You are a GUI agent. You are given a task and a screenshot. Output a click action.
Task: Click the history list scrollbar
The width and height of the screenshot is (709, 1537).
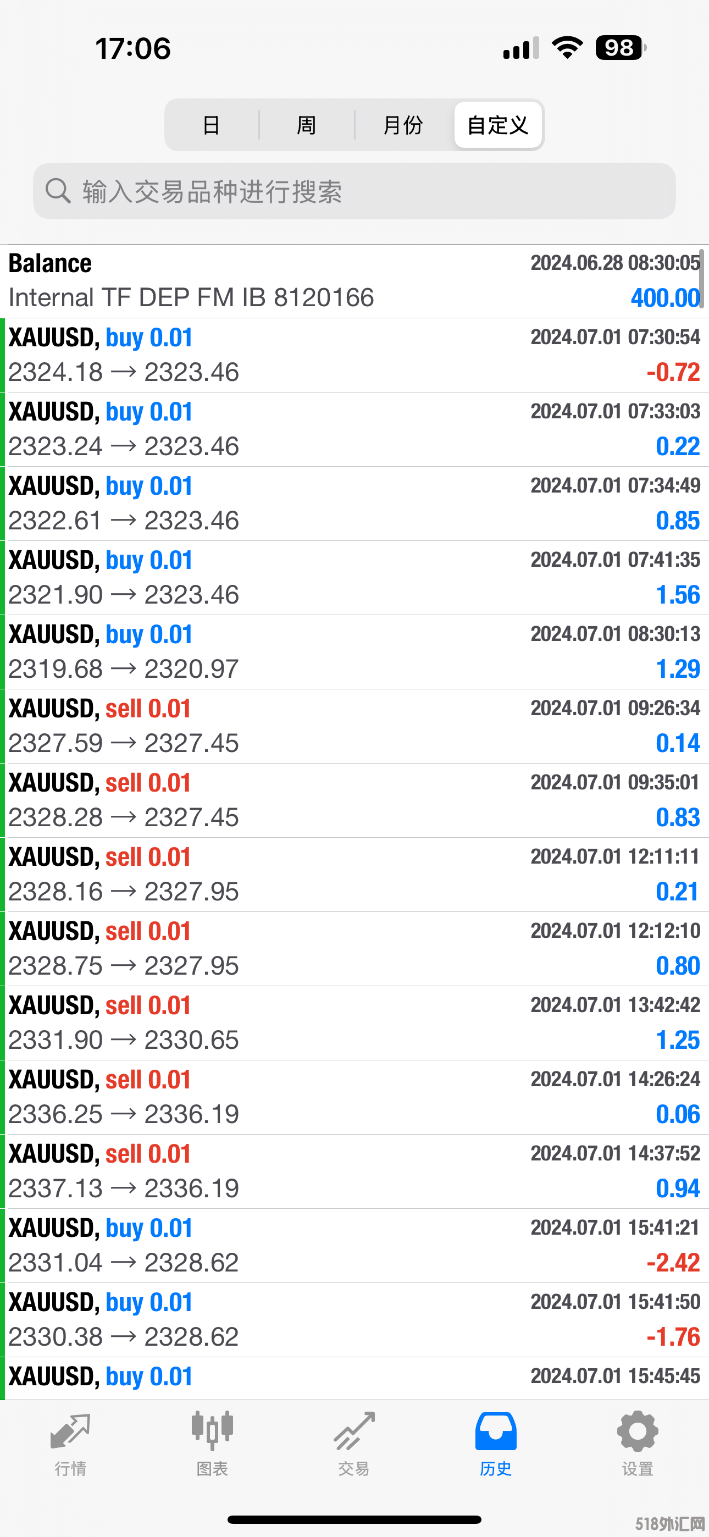[x=703, y=279]
